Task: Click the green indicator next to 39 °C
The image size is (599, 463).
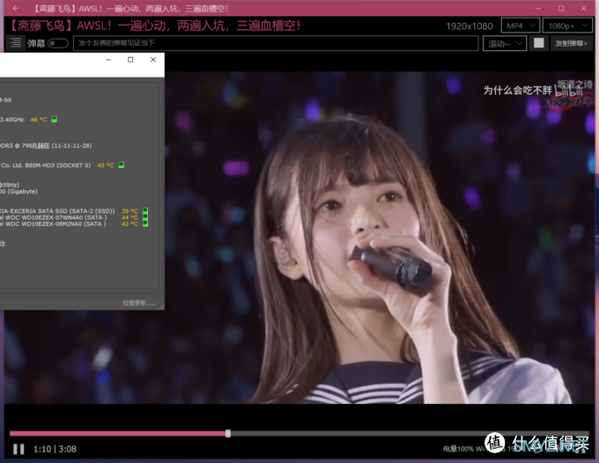Action: (x=145, y=210)
